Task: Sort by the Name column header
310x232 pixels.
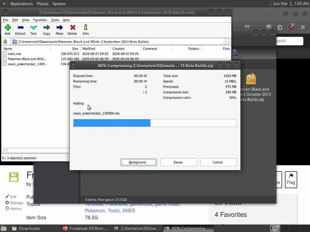Action: [26, 49]
